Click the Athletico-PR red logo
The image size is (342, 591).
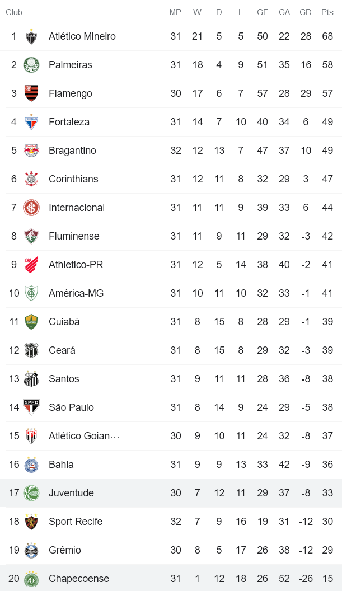pos(31,265)
